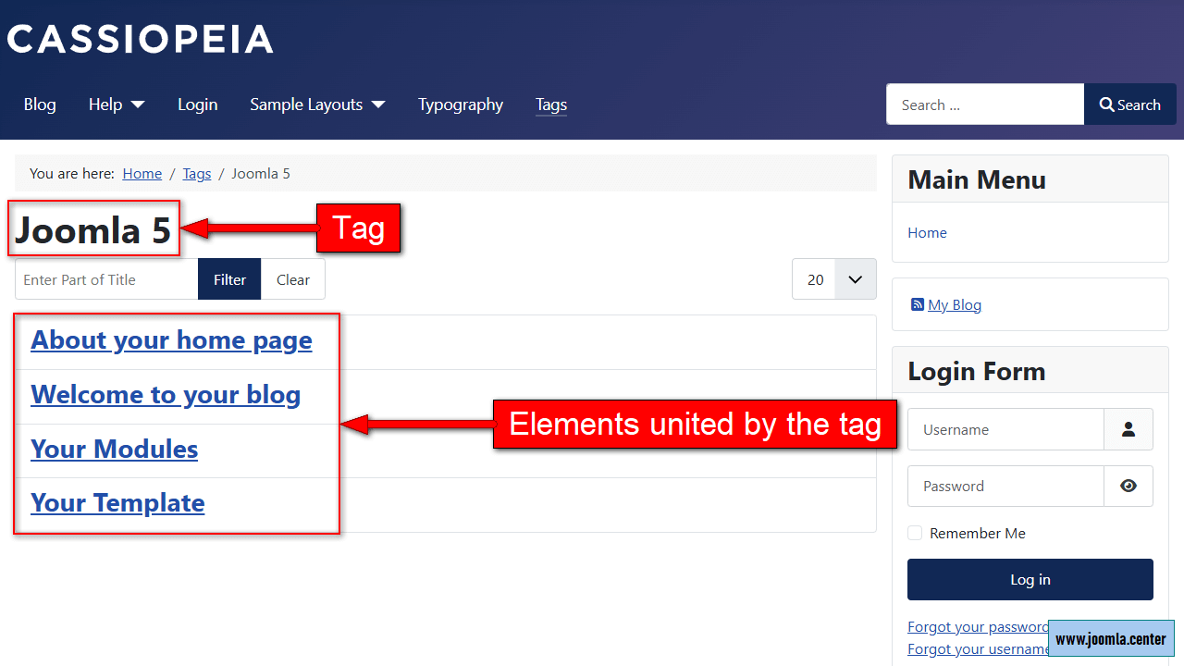Click the You are here label
1184x666 pixels.
[72, 173]
